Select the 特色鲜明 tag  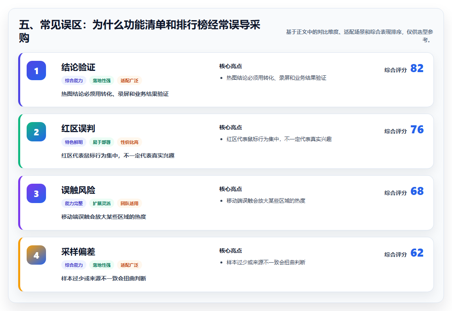[x=74, y=142]
